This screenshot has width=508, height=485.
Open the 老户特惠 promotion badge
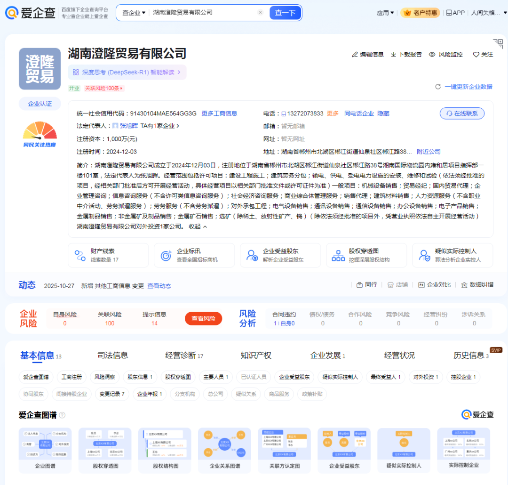tap(420, 13)
